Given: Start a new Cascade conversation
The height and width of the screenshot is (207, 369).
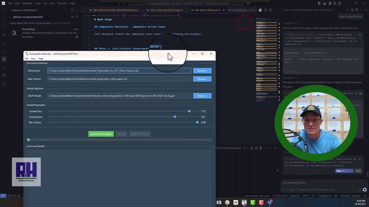Looking at the screenshot, I should (347, 10).
